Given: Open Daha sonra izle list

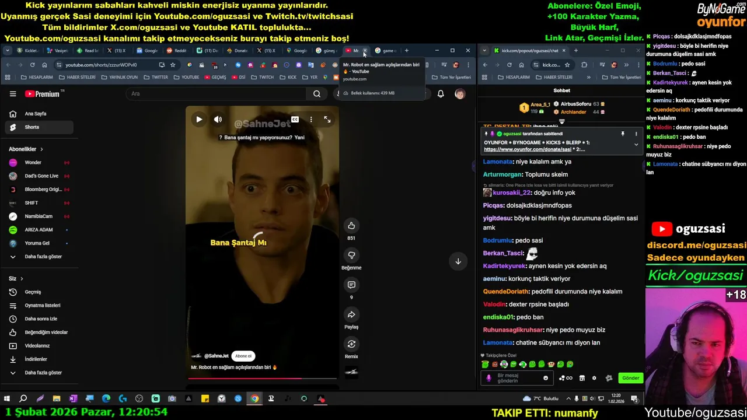Looking at the screenshot, I should (x=39, y=319).
